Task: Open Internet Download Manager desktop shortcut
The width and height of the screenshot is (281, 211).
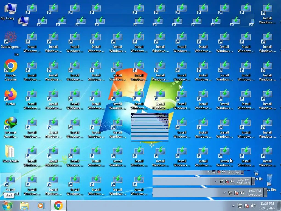Action: pyautogui.click(x=11, y=127)
